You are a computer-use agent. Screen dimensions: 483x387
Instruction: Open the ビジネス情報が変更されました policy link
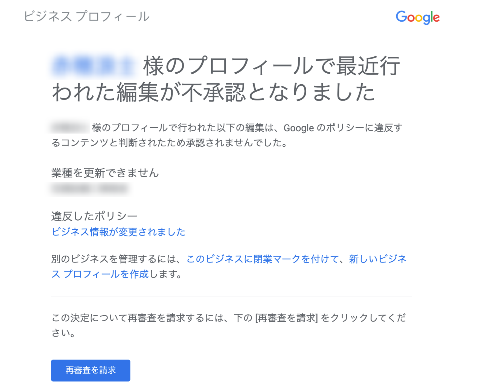[x=118, y=232]
